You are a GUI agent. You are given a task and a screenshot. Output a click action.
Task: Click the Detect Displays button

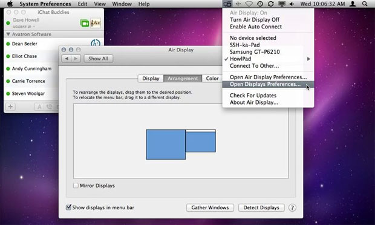point(261,207)
